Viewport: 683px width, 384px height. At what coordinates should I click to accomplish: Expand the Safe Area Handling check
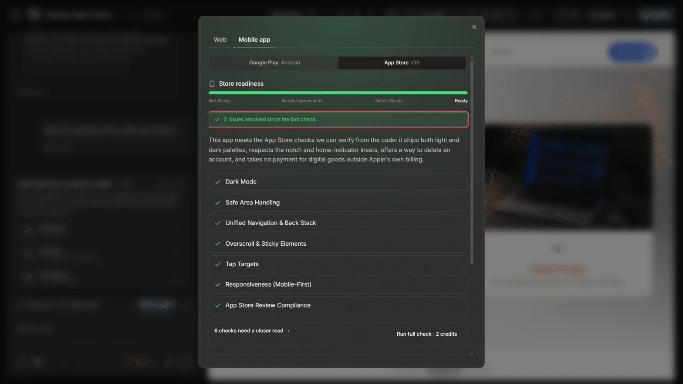(x=338, y=203)
